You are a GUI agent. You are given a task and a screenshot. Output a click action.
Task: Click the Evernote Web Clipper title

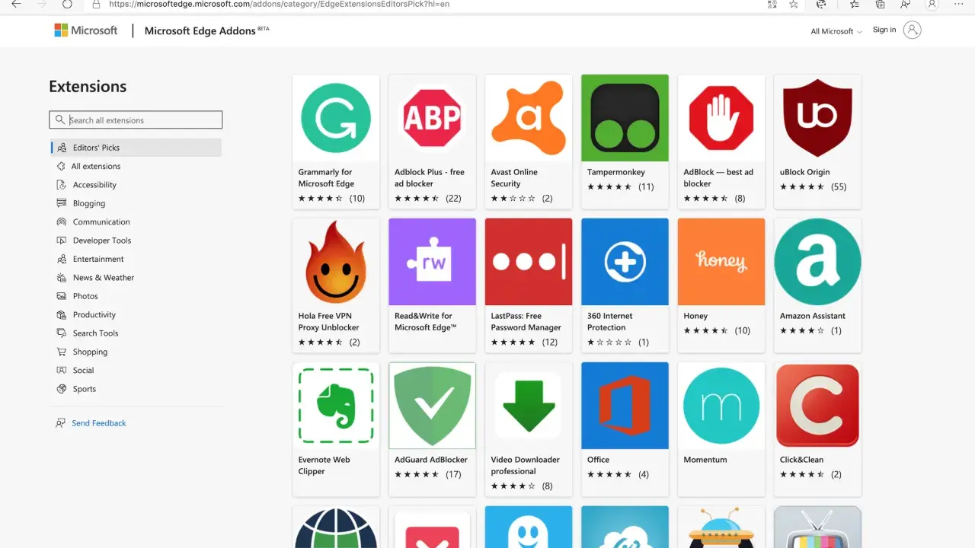tap(324, 465)
